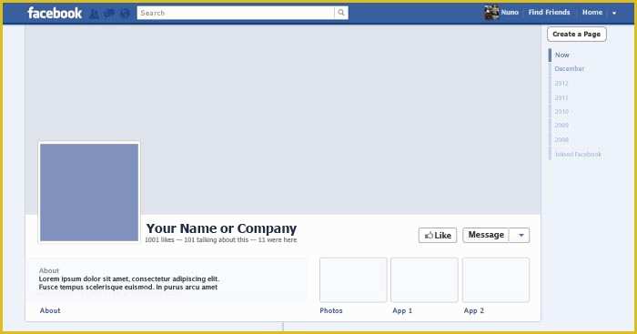Viewport: 637px width, 334px height.
Task: Open Nuno profile link
Action: [510, 13]
